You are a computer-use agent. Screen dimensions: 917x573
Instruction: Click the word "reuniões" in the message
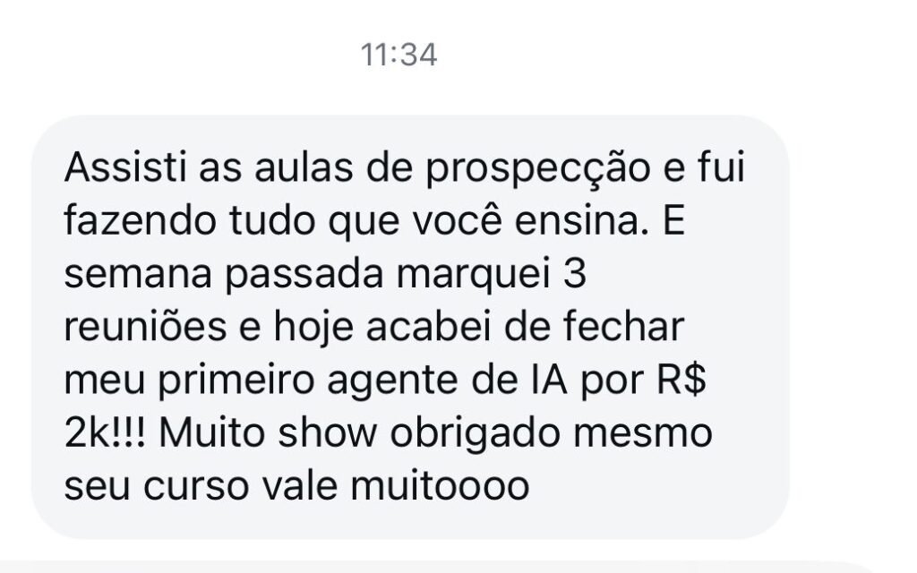click(145, 327)
